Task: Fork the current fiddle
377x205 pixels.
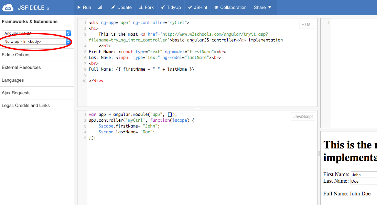Action: 146,7
